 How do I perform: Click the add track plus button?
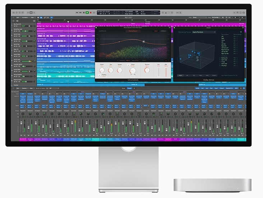[x=13, y=21]
